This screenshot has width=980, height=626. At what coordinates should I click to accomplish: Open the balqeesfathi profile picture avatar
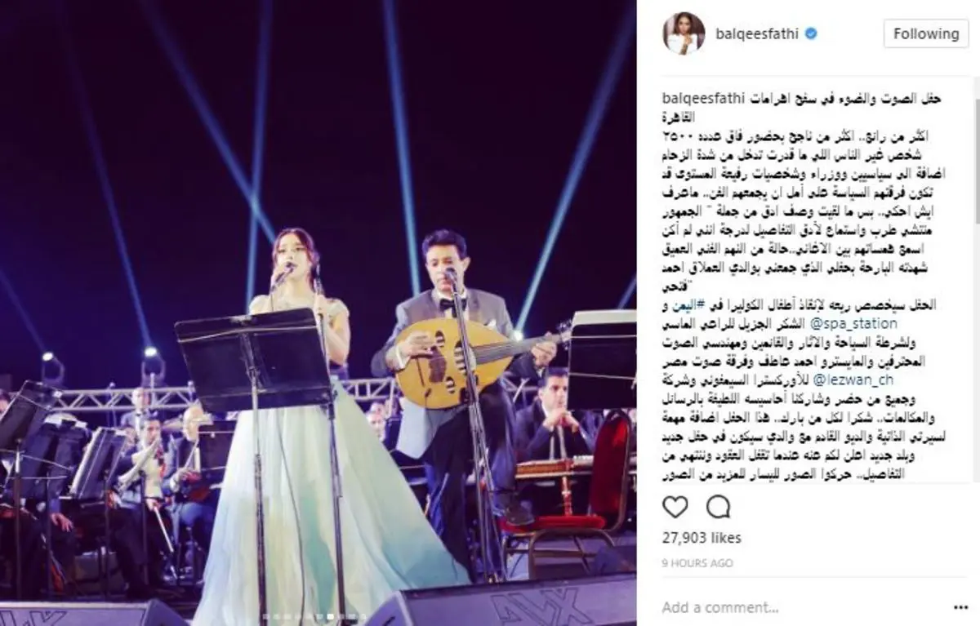point(682,33)
